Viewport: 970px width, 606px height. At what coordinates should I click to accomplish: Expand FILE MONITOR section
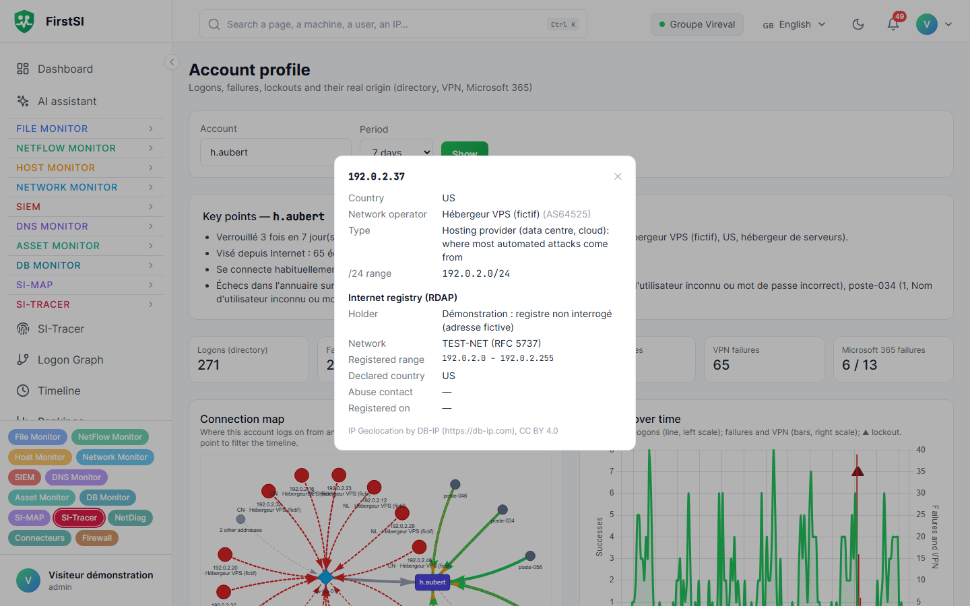[86, 129]
